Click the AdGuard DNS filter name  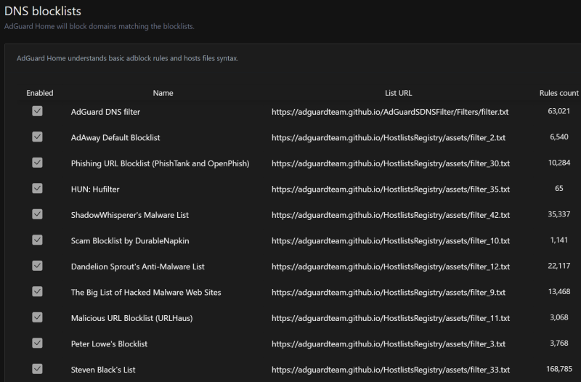click(105, 112)
